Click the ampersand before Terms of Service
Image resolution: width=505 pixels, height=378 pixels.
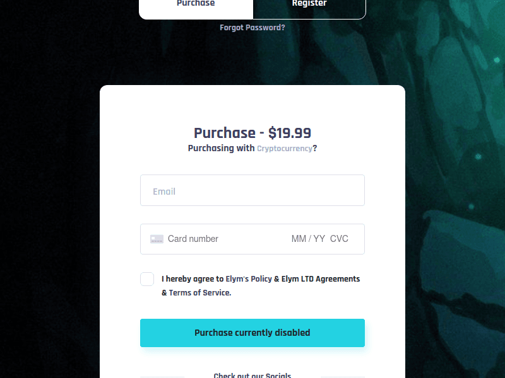coord(164,293)
